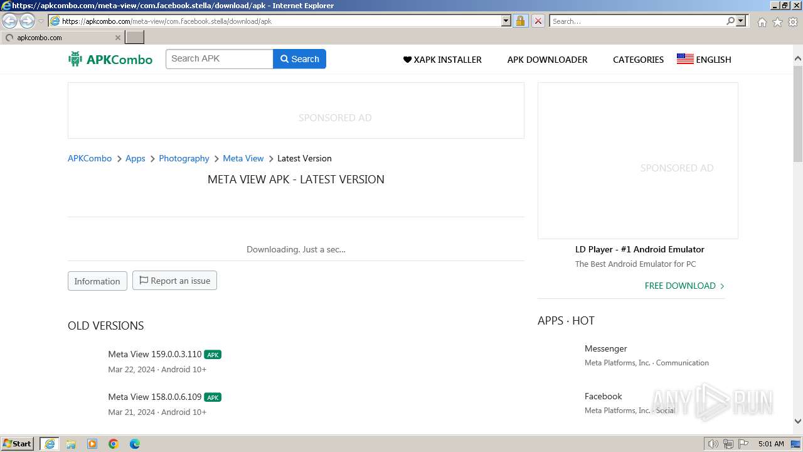Expand the address bar URL dropdown
Image resolution: width=803 pixels, height=452 pixels.
(506, 21)
